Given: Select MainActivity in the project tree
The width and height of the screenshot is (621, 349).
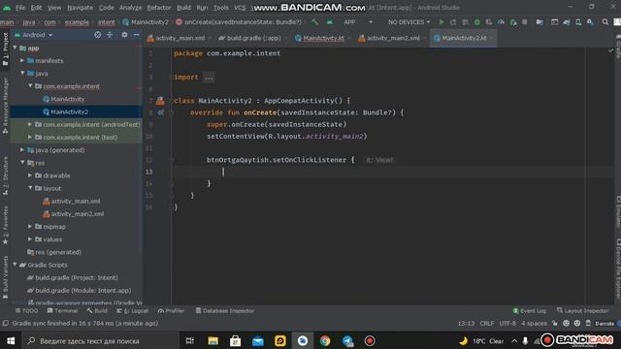Looking at the screenshot, I should click(x=67, y=99).
